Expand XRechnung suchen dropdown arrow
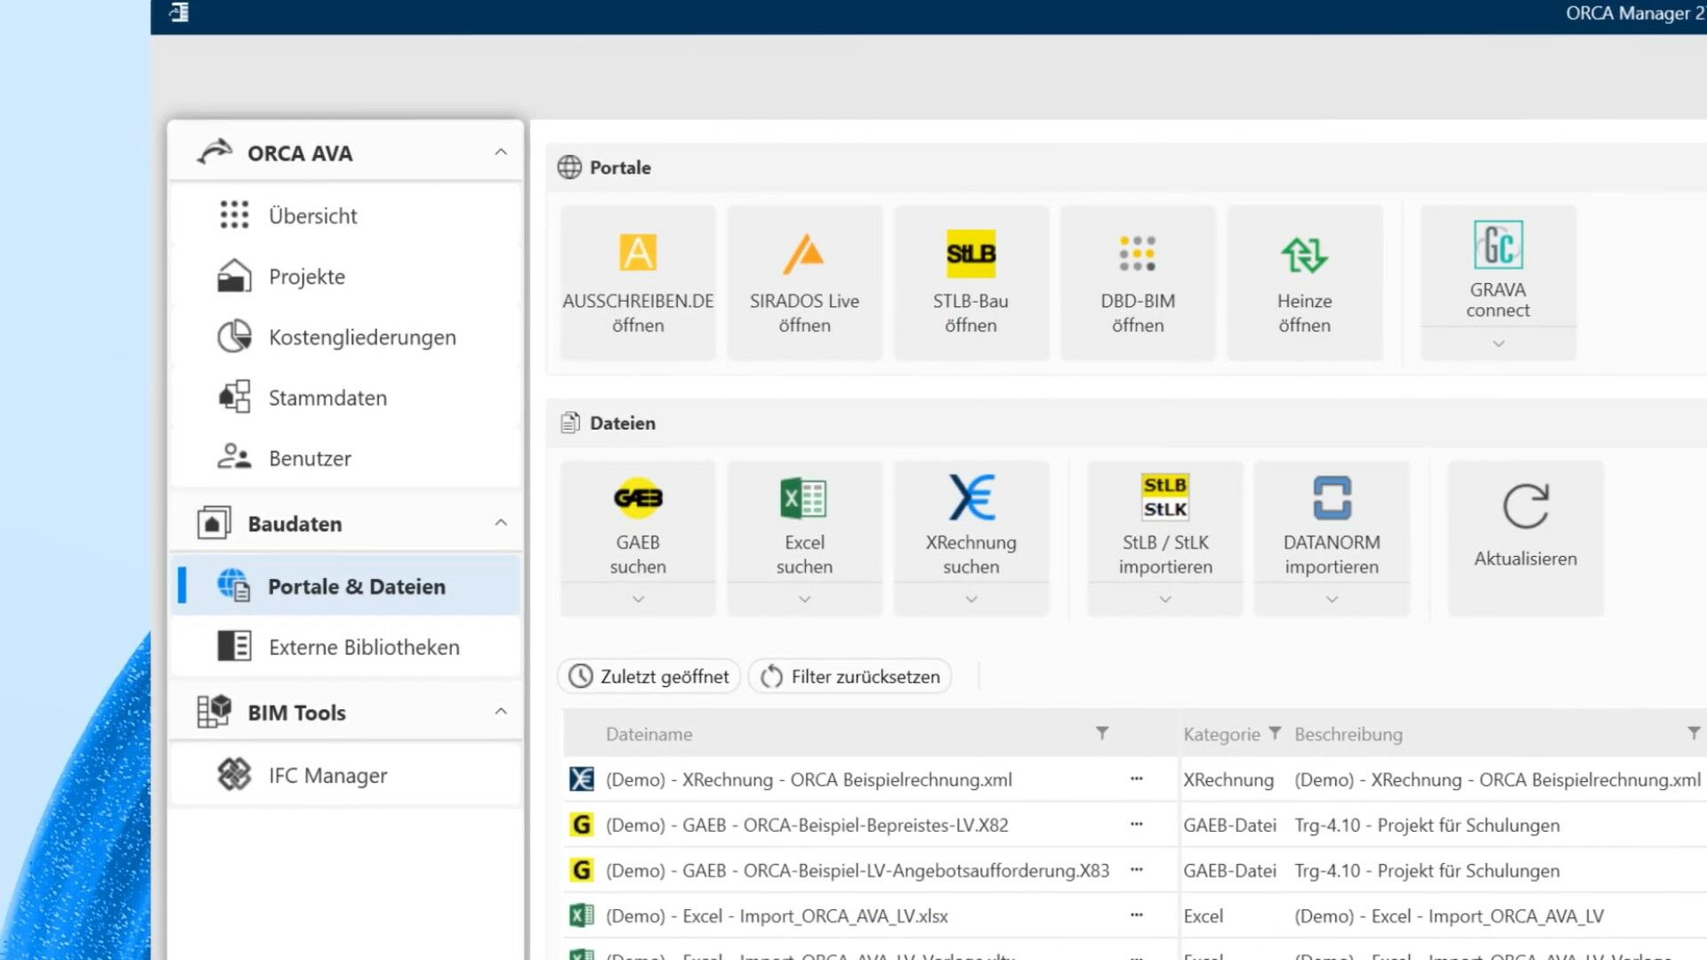 coord(970,600)
